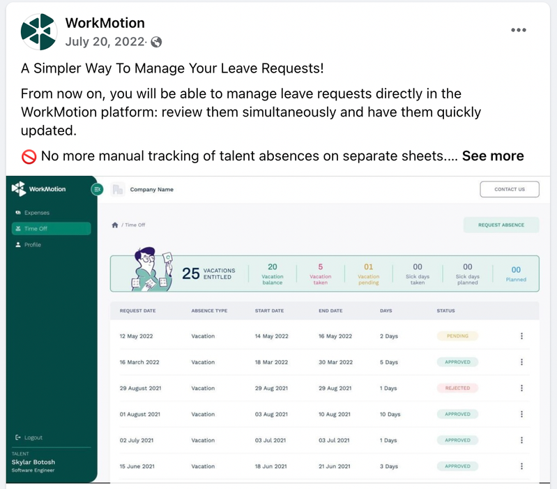Open the Expenses sidebar item

[x=32, y=213]
